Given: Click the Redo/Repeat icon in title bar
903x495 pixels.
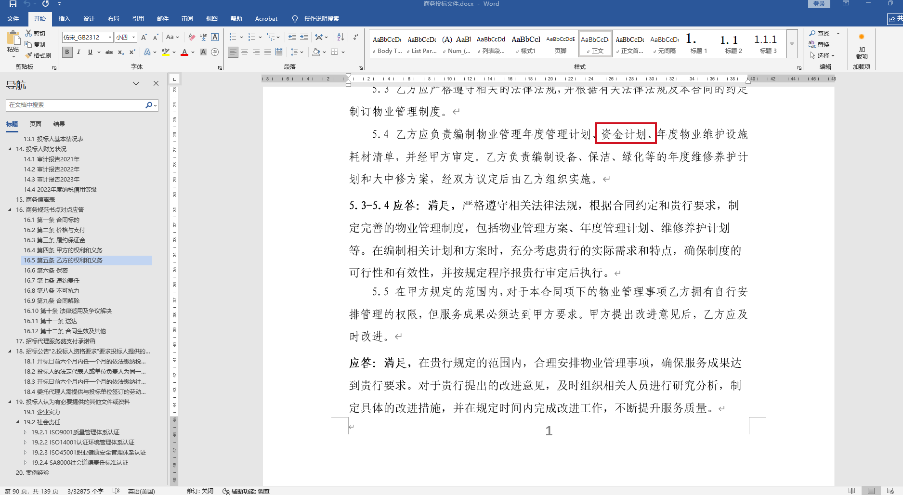Looking at the screenshot, I should pos(45,4).
